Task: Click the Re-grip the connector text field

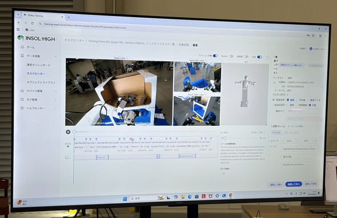Action: 300,164
